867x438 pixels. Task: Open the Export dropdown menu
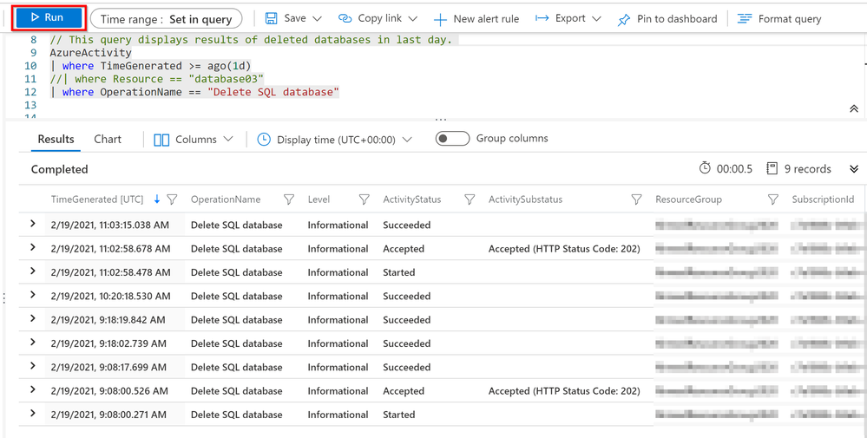(568, 18)
